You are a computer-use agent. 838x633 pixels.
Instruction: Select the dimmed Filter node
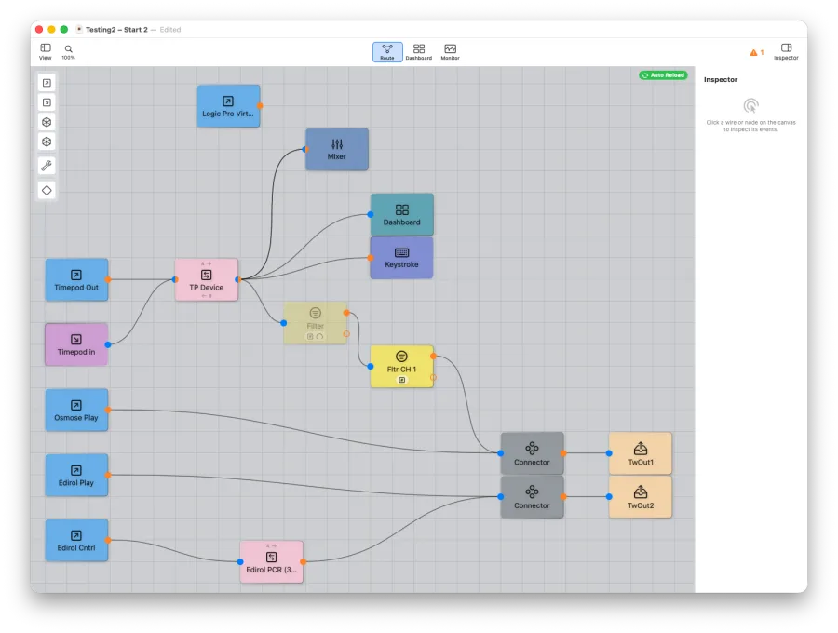coord(316,323)
